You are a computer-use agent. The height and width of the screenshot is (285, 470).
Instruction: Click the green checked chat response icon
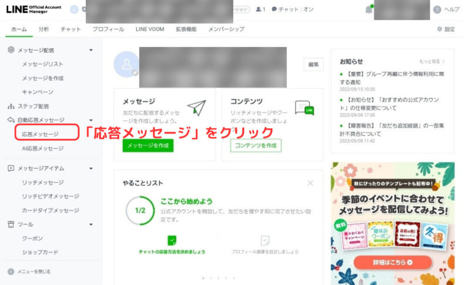pyautogui.click(x=172, y=240)
